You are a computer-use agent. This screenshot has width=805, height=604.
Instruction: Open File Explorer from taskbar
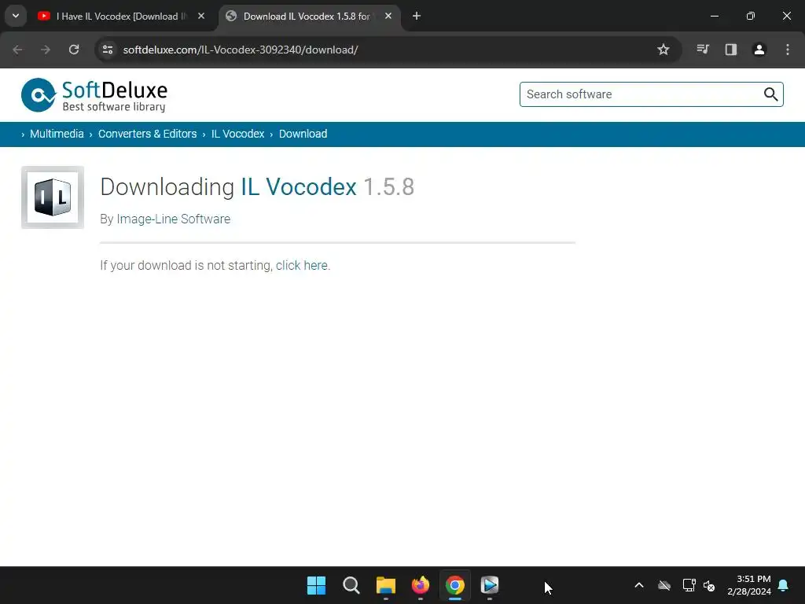coord(385,585)
